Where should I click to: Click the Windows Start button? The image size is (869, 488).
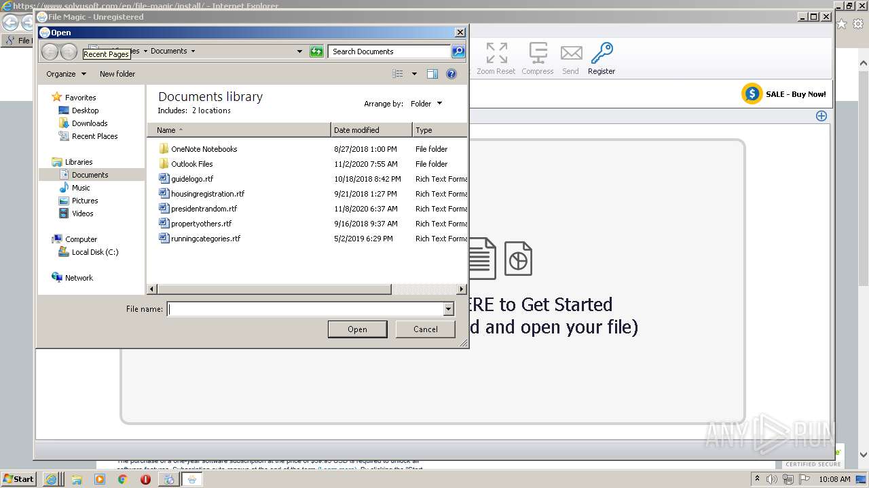(x=18, y=479)
